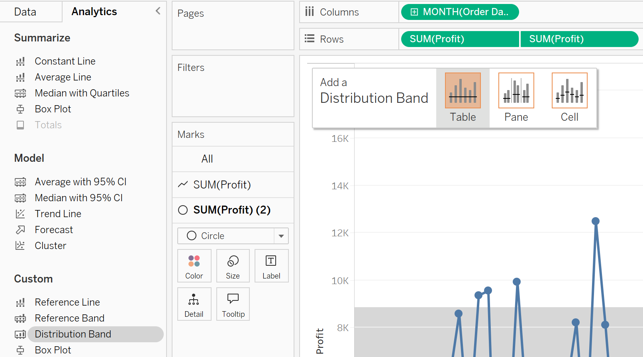The height and width of the screenshot is (357, 643).
Task: Switch to the Analytics tab
Action: click(94, 12)
